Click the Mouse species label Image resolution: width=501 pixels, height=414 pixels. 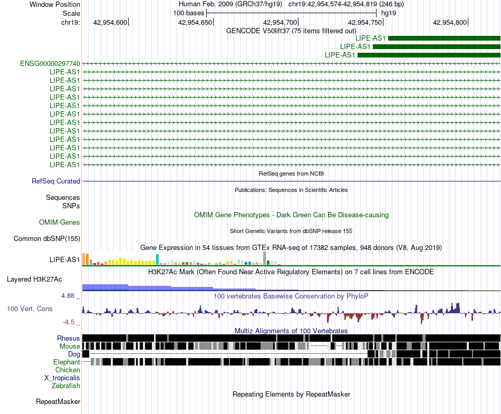pyautogui.click(x=70, y=346)
